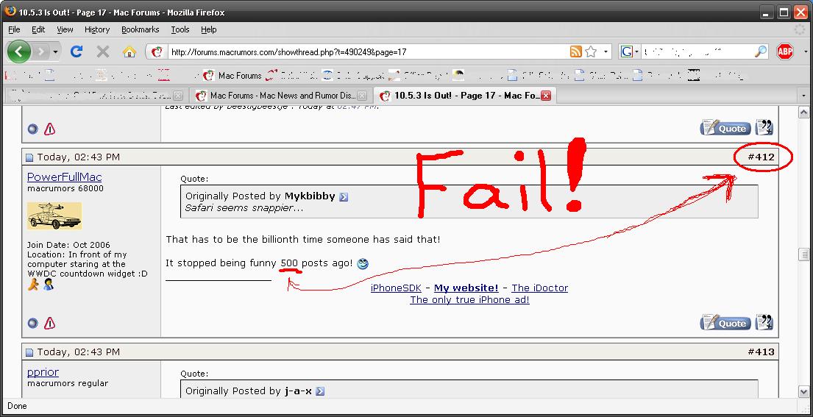Open The iDoctor signature link
The width and height of the screenshot is (813, 417).
pos(540,288)
